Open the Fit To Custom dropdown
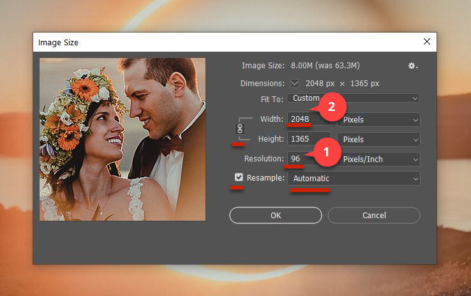Screen dimensions: 471x296 354,98
